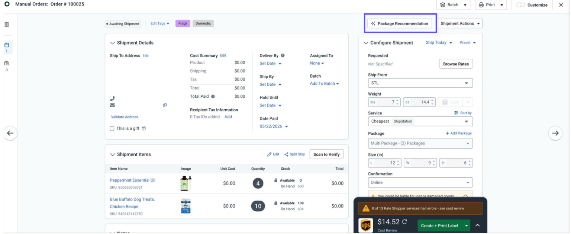This screenshot has height=234, width=571.
Task: Open the Ship By Set Date picker
Action: (x=271, y=85)
